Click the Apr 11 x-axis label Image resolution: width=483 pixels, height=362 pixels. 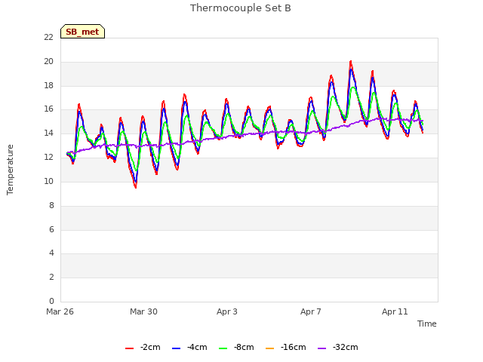395,311
